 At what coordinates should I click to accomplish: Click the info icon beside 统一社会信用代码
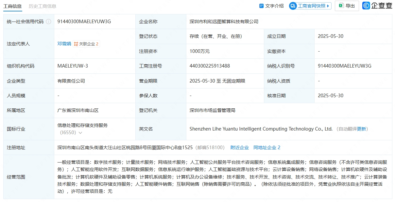click(48, 22)
